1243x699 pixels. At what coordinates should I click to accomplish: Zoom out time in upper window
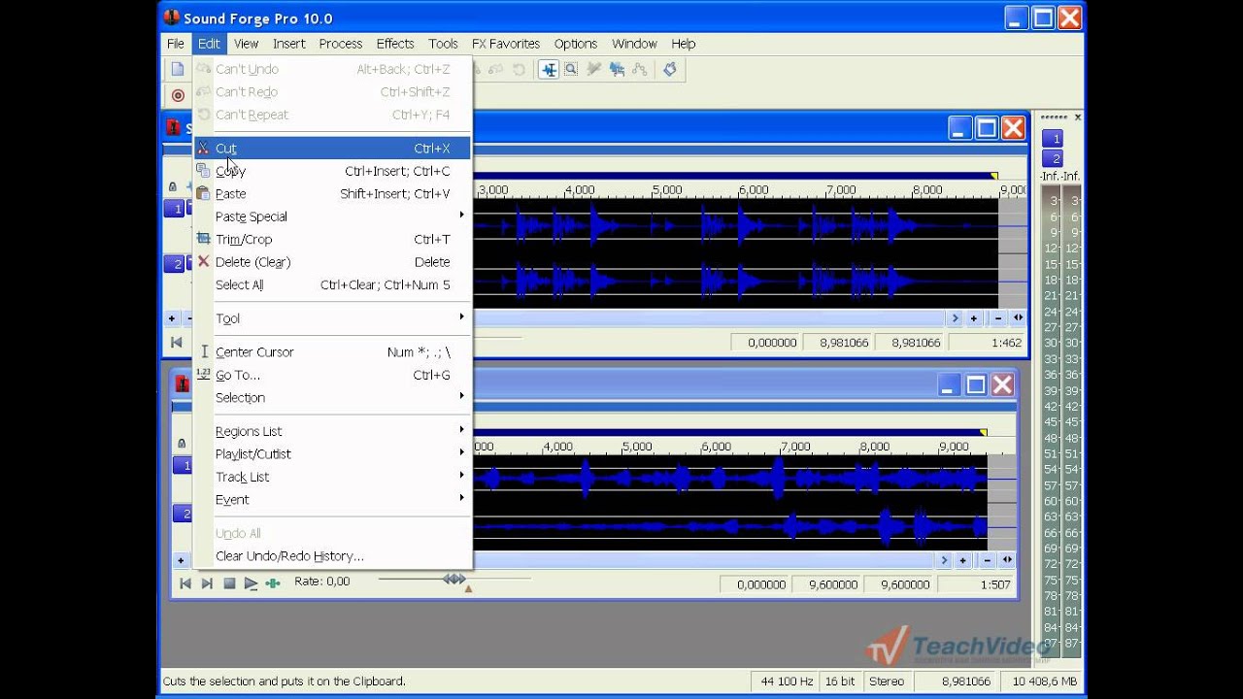tap(996, 318)
